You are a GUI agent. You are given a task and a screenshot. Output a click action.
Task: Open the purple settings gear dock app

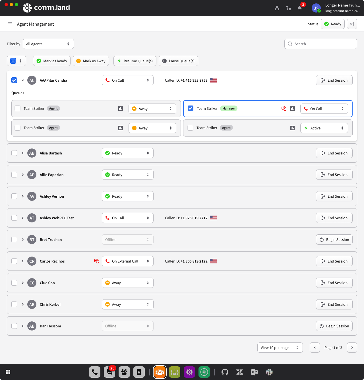(x=189, y=372)
